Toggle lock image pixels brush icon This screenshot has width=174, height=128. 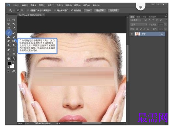point(141,29)
